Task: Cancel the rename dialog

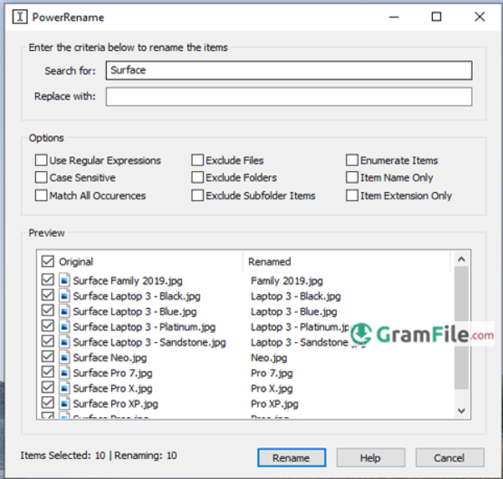Action: tap(450, 457)
